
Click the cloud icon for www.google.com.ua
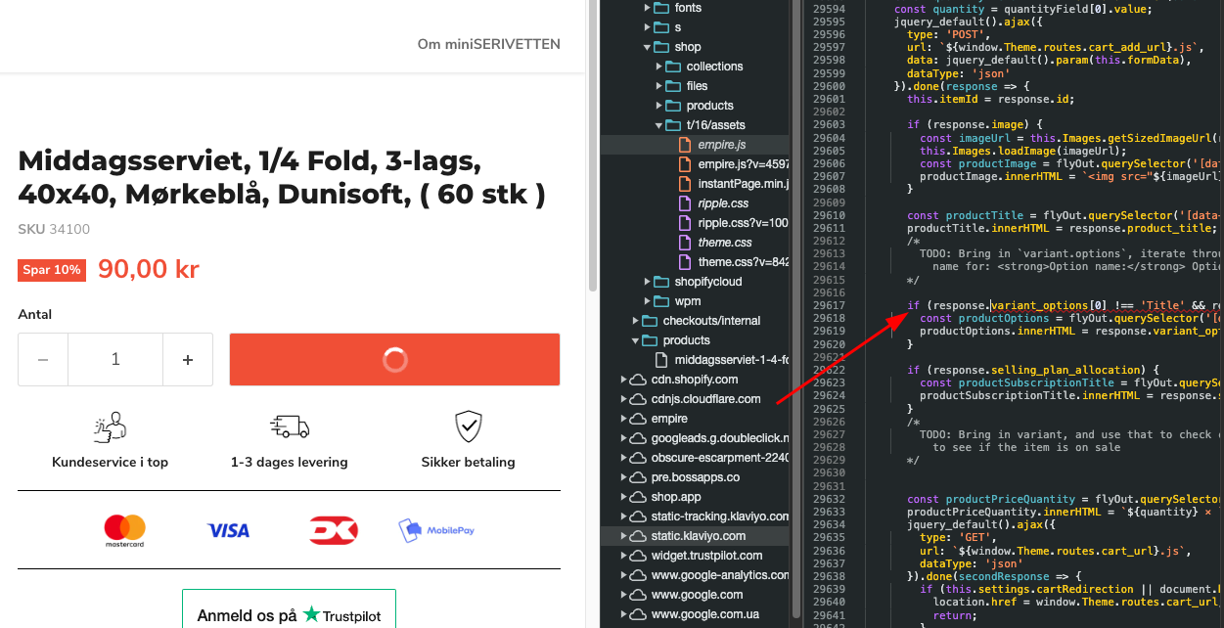pos(638,614)
